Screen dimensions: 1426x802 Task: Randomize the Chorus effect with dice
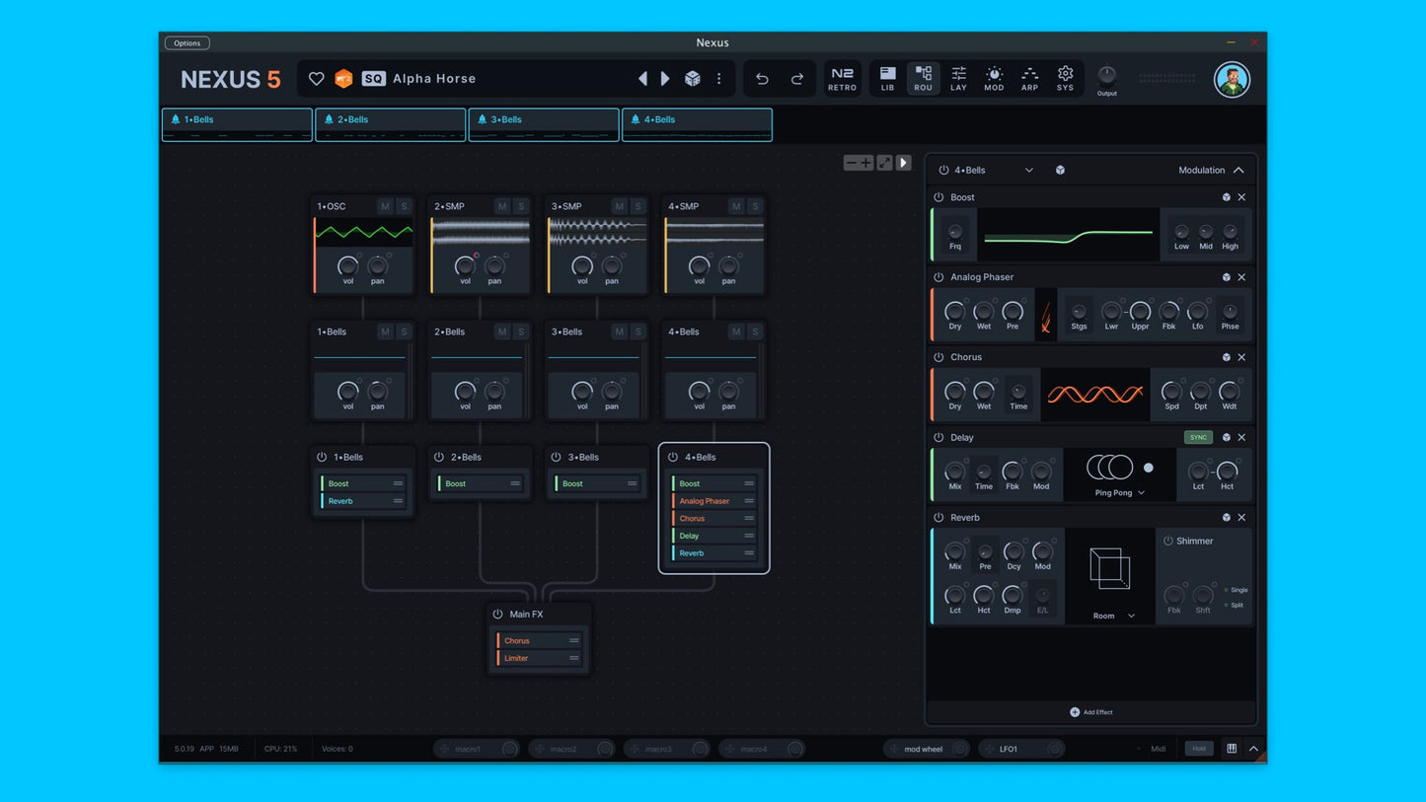tap(1227, 357)
